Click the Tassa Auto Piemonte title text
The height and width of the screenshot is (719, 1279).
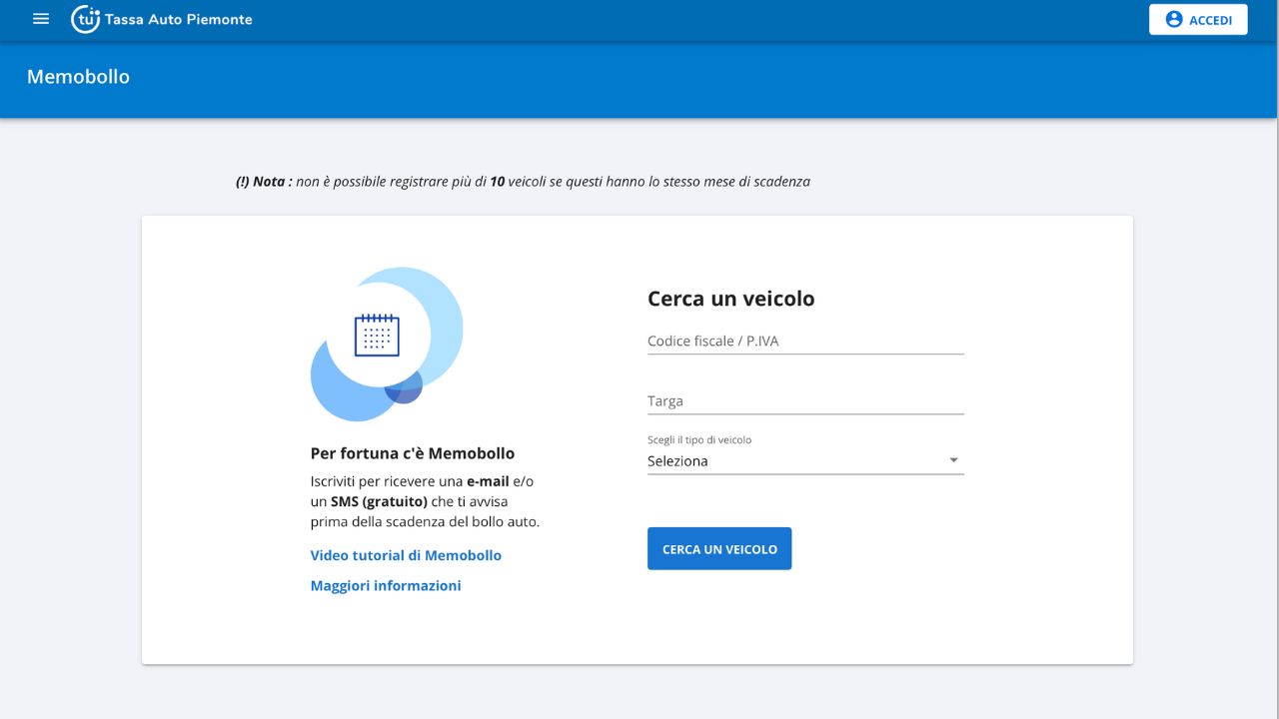(x=178, y=19)
